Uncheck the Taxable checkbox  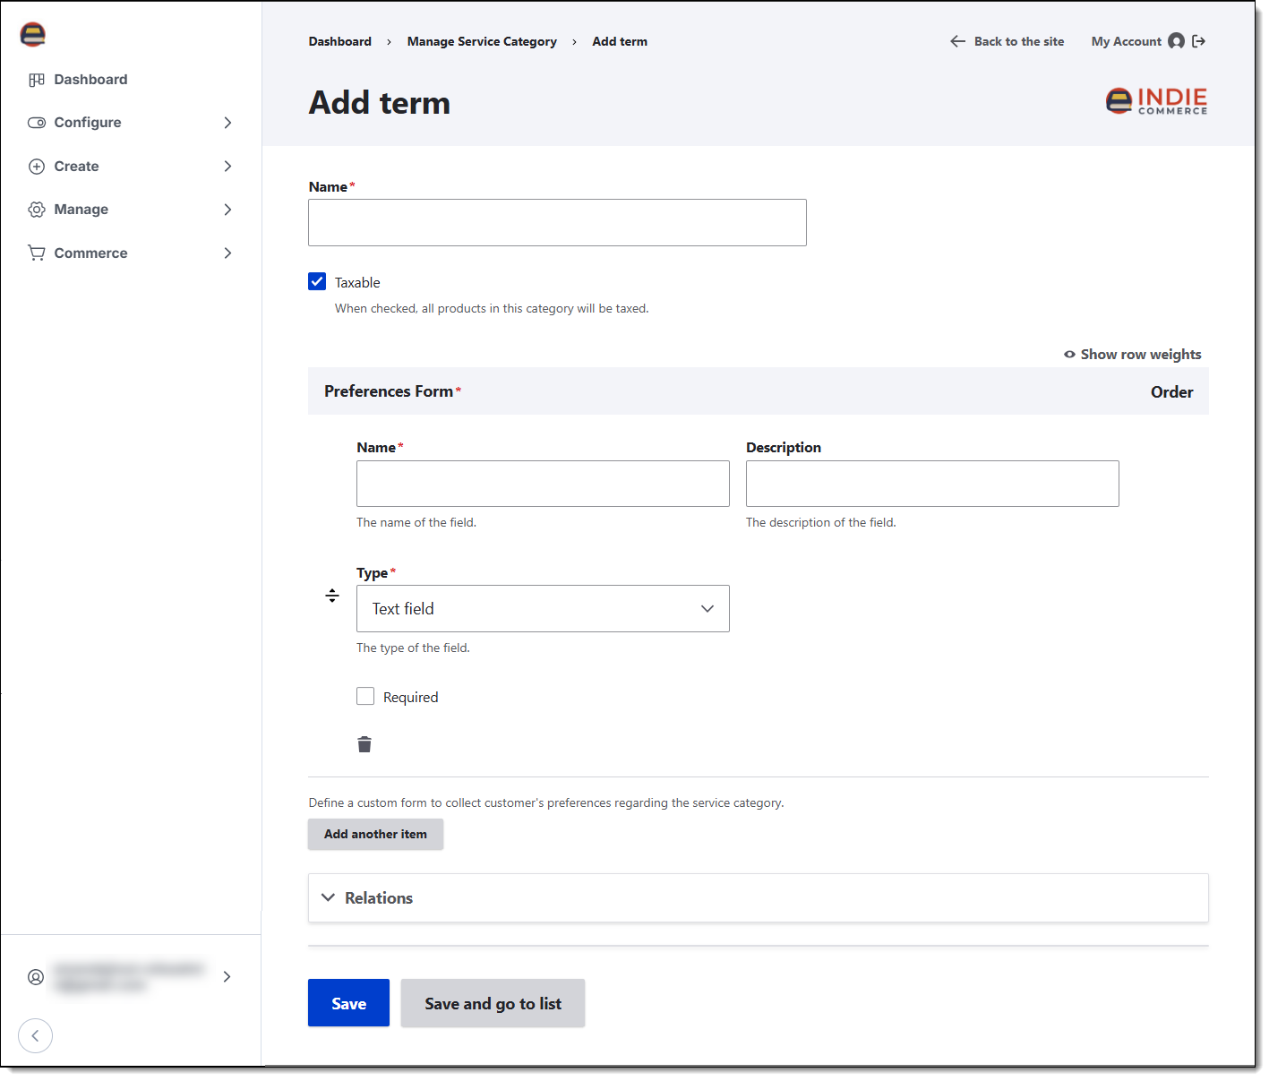point(317,282)
